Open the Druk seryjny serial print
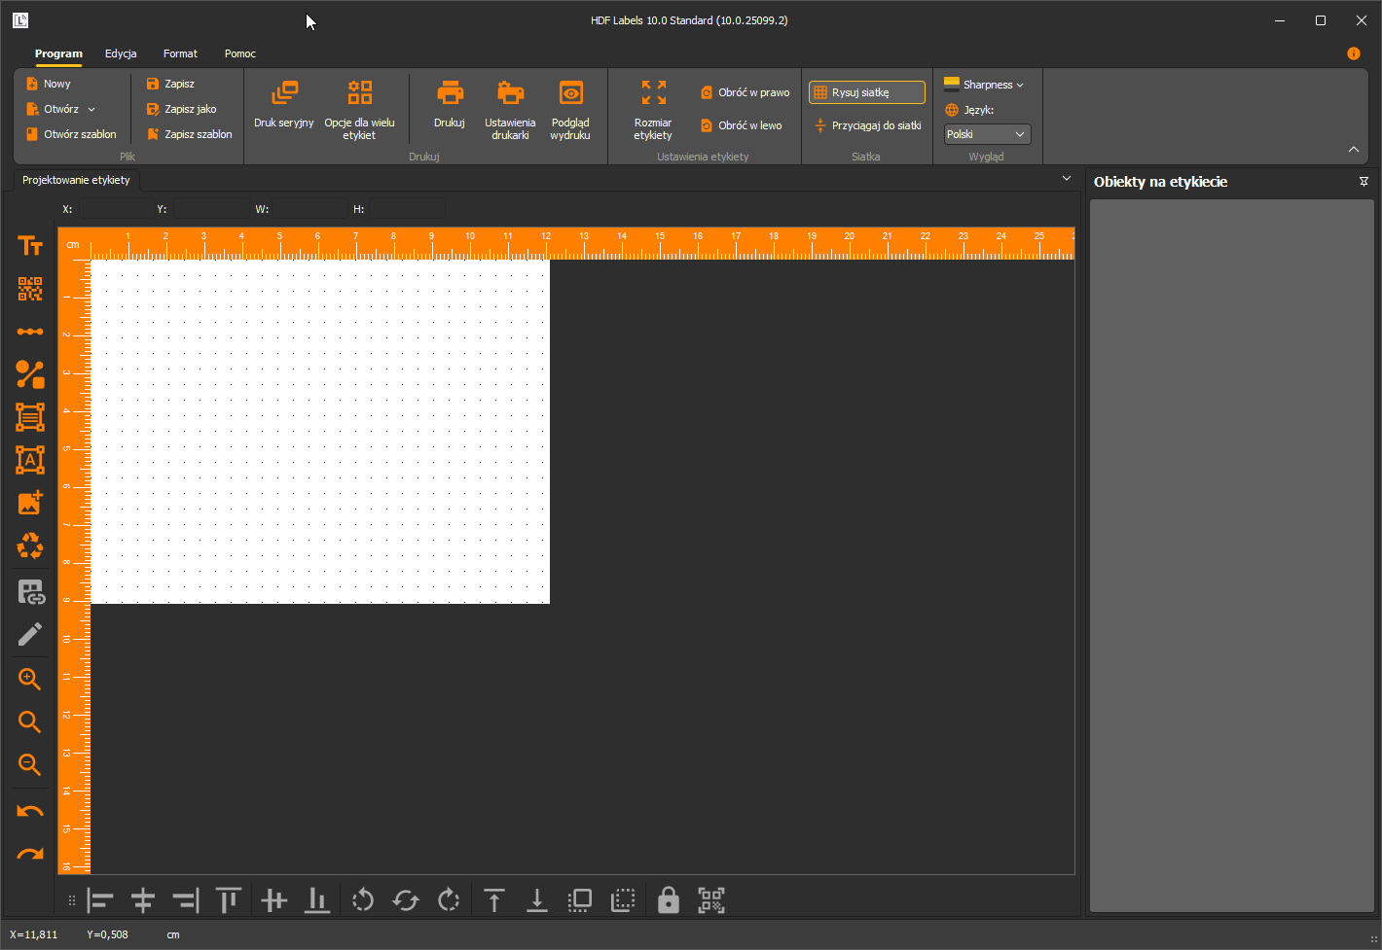Viewport: 1382px width, 950px height. pos(284,105)
